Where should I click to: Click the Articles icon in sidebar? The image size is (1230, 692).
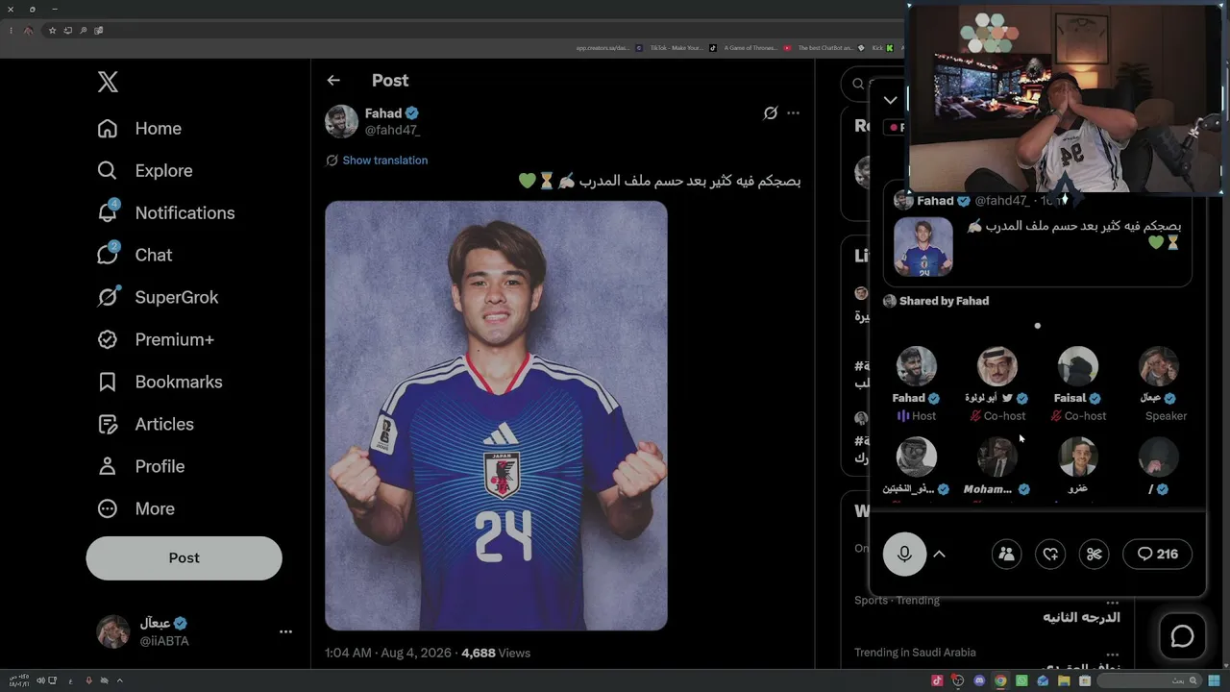108,424
